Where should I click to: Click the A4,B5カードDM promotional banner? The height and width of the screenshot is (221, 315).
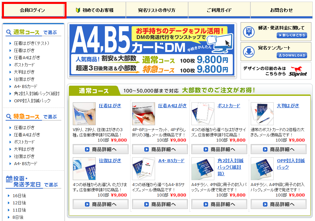pyautogui.click(x=152, y=50)
